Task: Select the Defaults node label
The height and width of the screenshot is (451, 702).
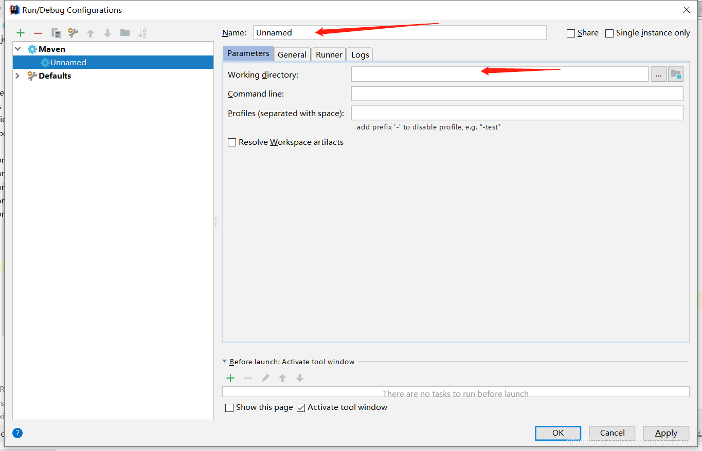Action: click(55, 76)
